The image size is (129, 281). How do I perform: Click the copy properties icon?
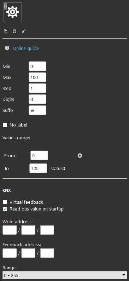click(6, 31)
